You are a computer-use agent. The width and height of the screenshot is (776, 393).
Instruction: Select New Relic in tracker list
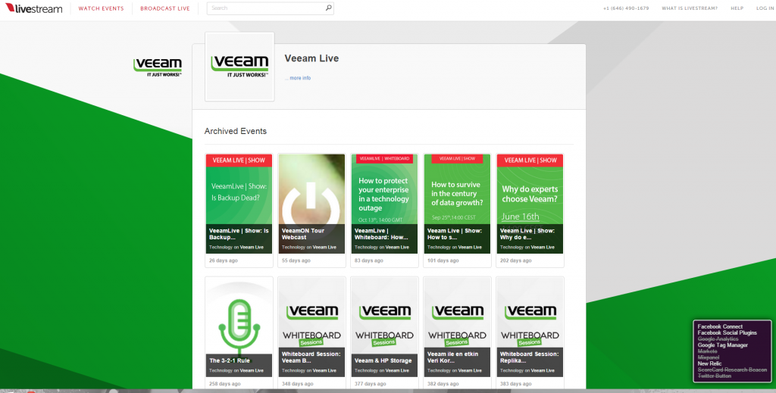(709, 363)
